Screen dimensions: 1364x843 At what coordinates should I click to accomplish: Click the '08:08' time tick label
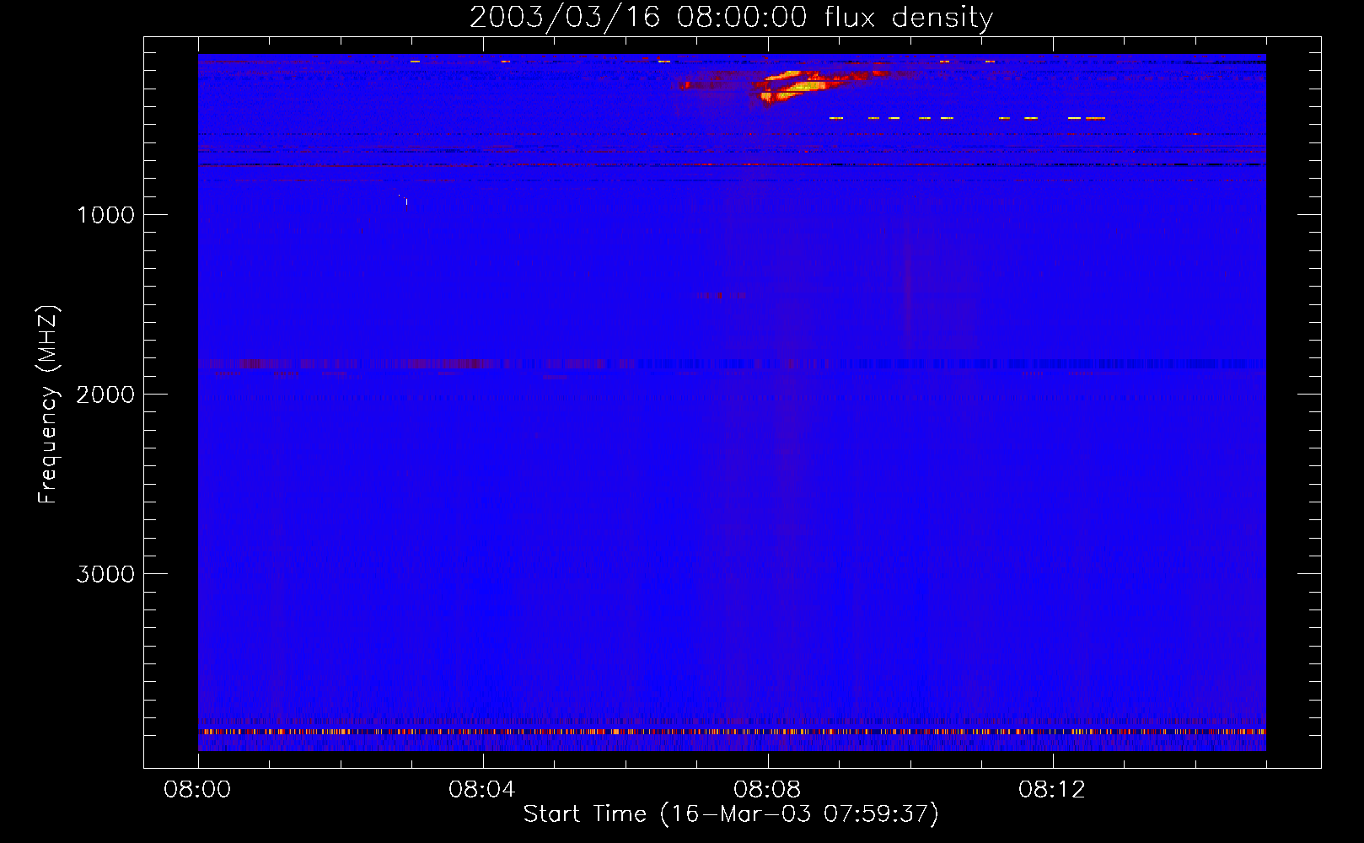767,789
